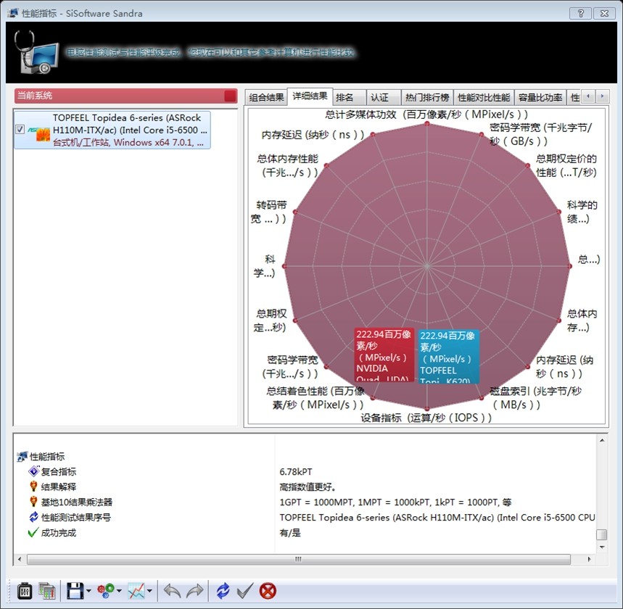Click the results table chart icon
This screenshot has width=623, height=609.
(48, 590)
